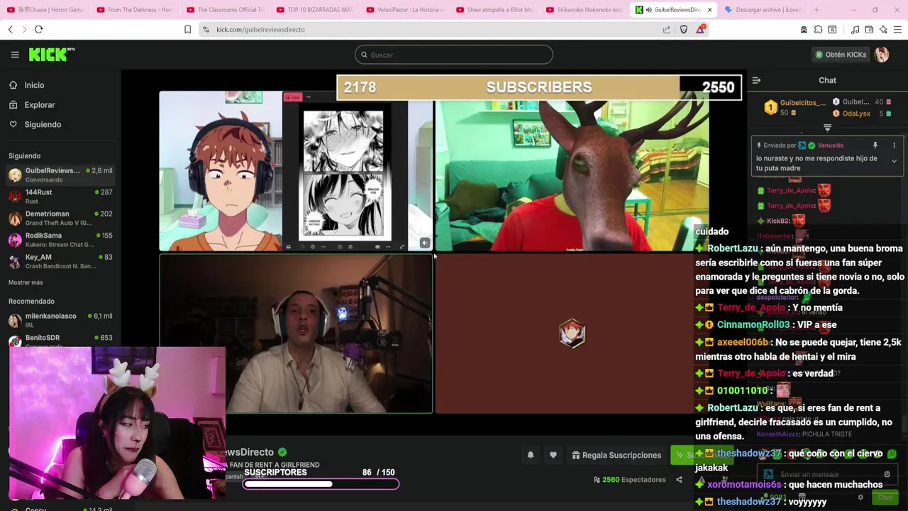Open the Key_AM followed channel

point(60,261)
